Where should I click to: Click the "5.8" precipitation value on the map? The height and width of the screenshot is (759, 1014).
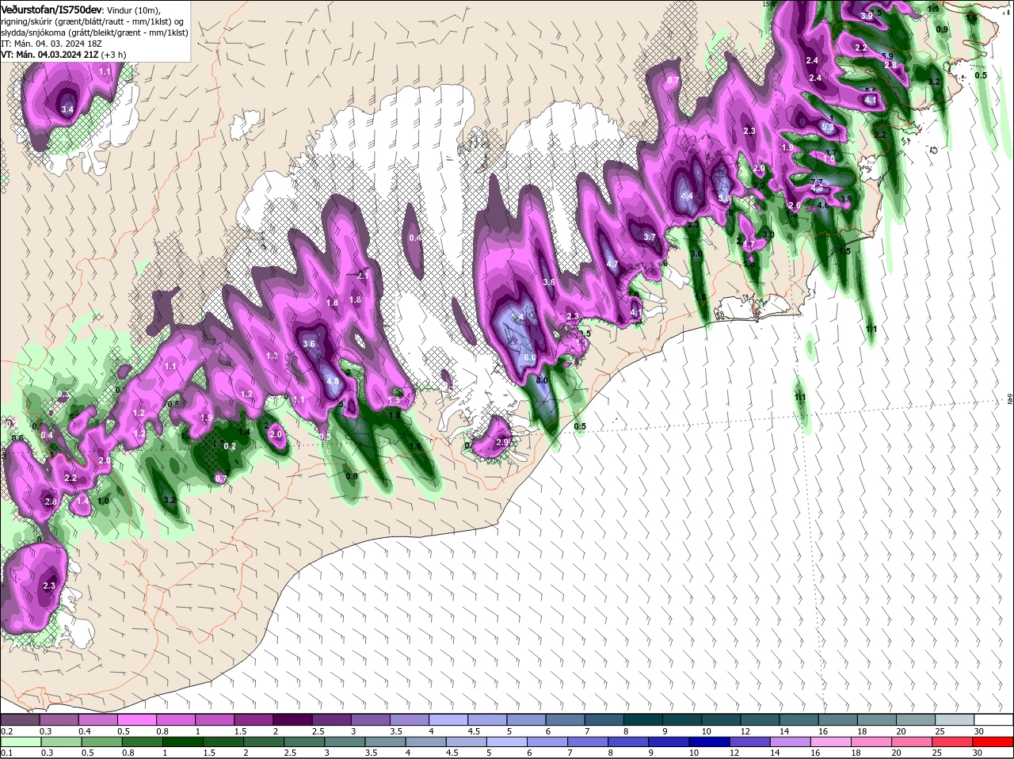723,198
